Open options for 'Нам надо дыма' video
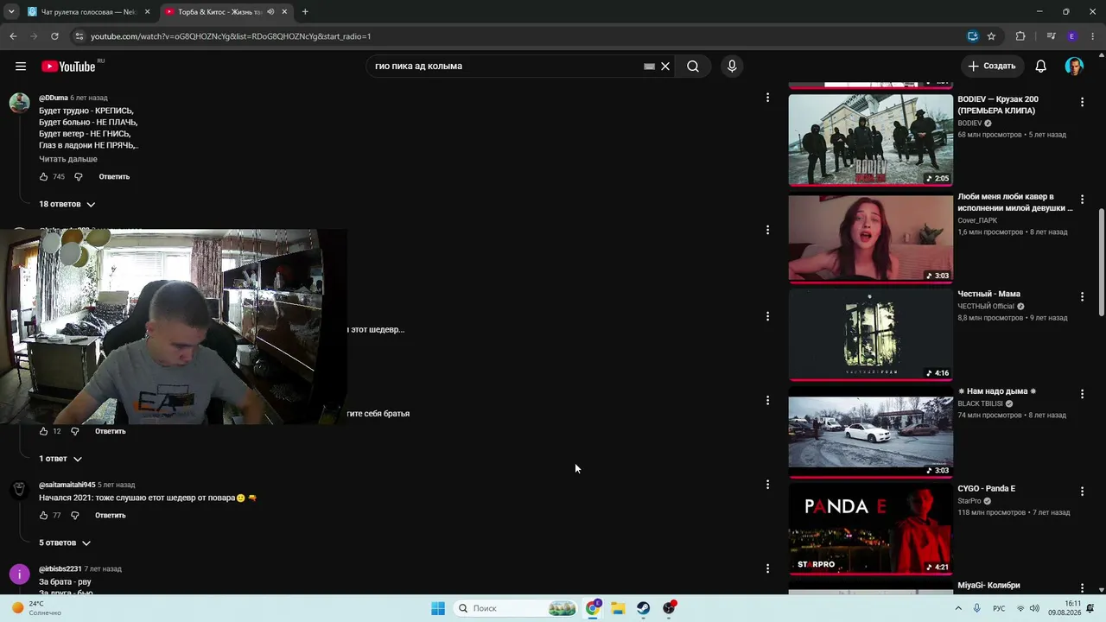Image resolution: width=1106 pixels, height=622 pixels. pos(1082,394)
